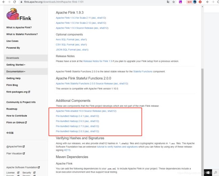Screen dimensions: 219x176
Task: Click the translate page icon in the address bar
Action: coord(168,2)
